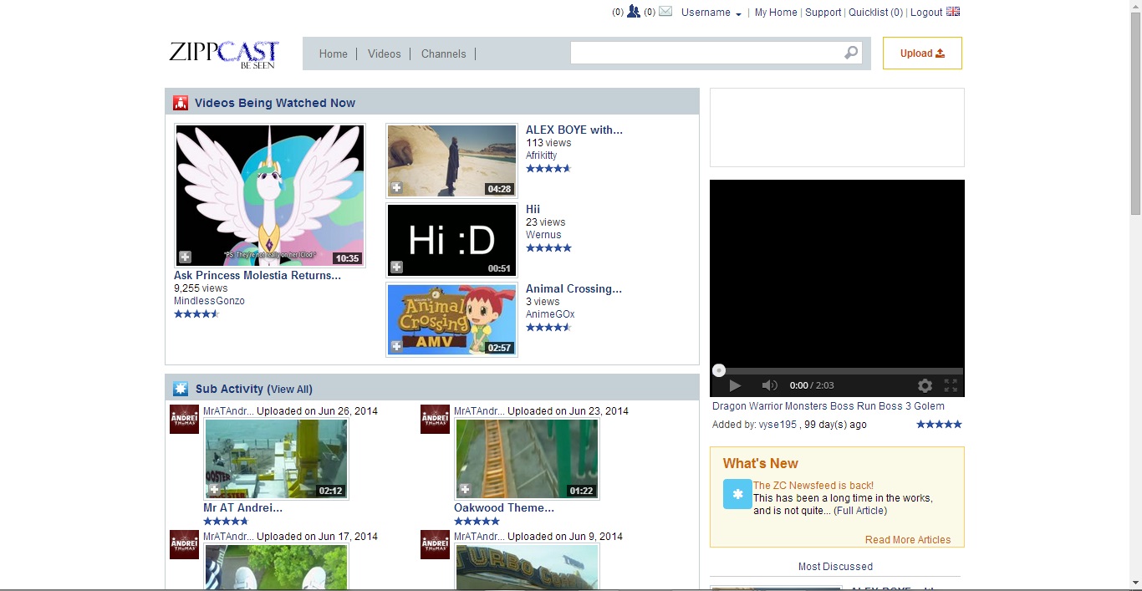The height and width of the screenshot is (591, 1142).
Task: Open the messages envelope icon
Action: pos(665,12)
